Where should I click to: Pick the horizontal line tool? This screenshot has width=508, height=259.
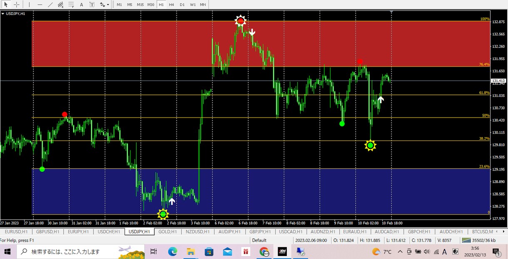(40, 5)
